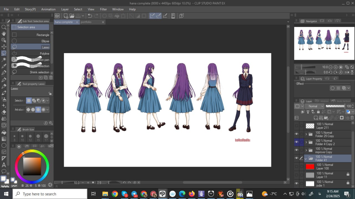Toggle visibility of improve Copy folder
This screenshot has width=355, height=199.
click(296, 150)
